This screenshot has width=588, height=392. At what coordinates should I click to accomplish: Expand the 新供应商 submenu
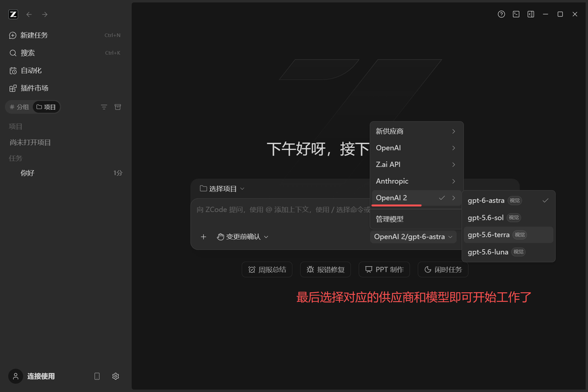(416, 131)
